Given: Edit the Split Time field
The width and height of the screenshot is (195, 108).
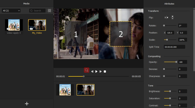Looking at the screenshot, I should click(174, 47).
